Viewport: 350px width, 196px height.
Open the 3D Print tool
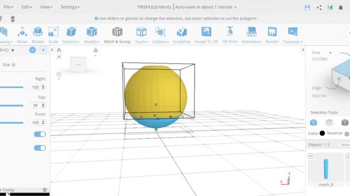230,35
